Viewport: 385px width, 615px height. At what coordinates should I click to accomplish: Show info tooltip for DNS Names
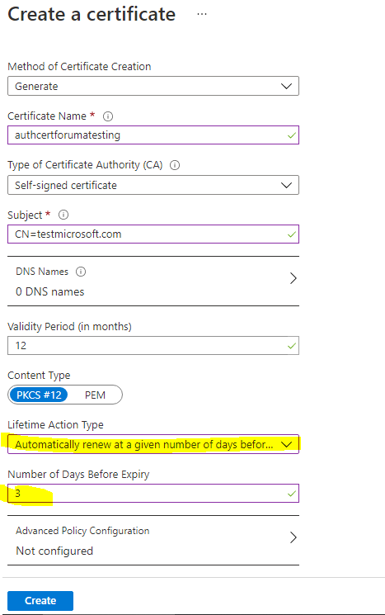point(81,272)
